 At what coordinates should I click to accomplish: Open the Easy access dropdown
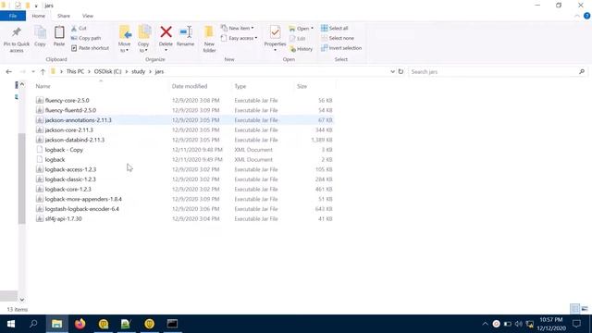[x=239, y=38]
